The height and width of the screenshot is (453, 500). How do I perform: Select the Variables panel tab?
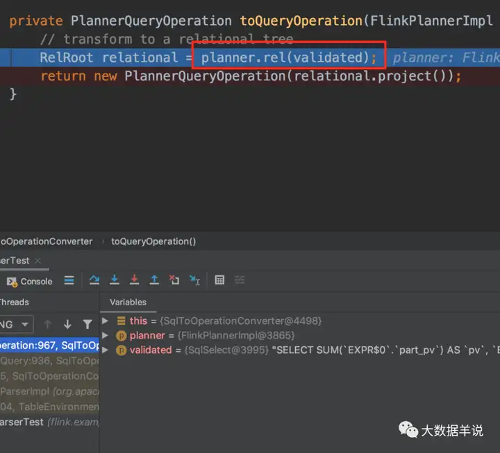coord(128,302)
